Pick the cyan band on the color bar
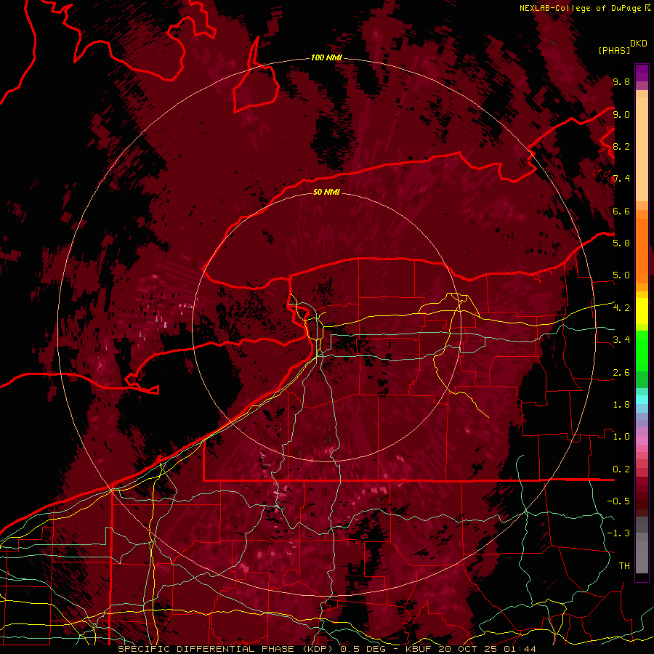 (642, 400)
